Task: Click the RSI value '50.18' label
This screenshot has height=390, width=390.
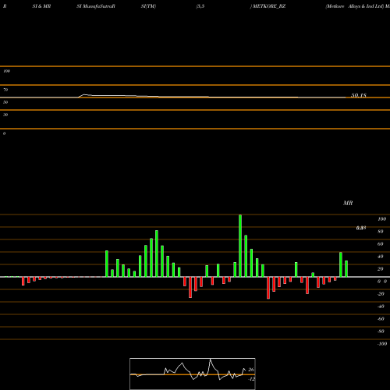Action: pos(359,95)
